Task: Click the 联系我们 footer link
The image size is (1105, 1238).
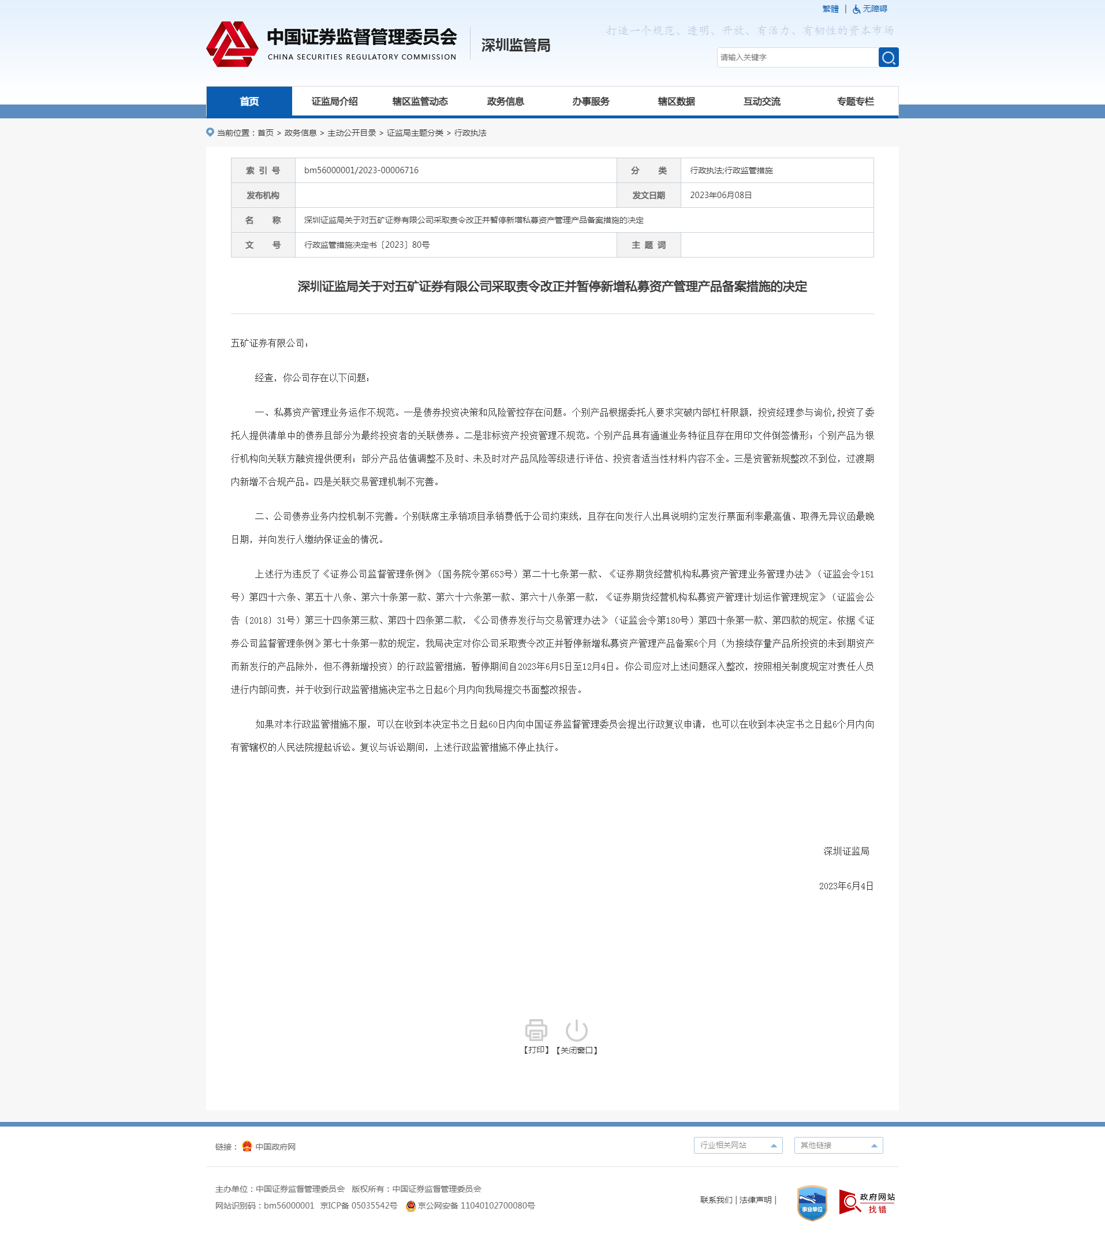Action: pos(716,1200)
